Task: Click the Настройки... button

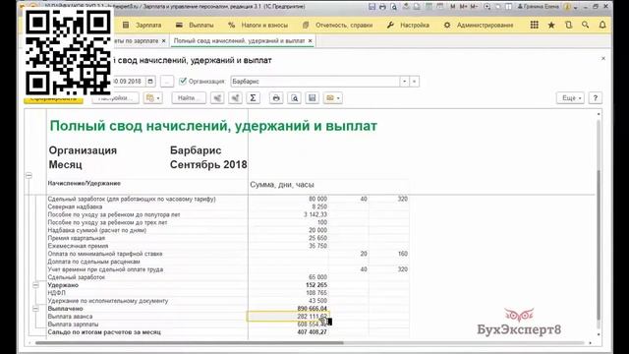Action: [x=115, y=98]
